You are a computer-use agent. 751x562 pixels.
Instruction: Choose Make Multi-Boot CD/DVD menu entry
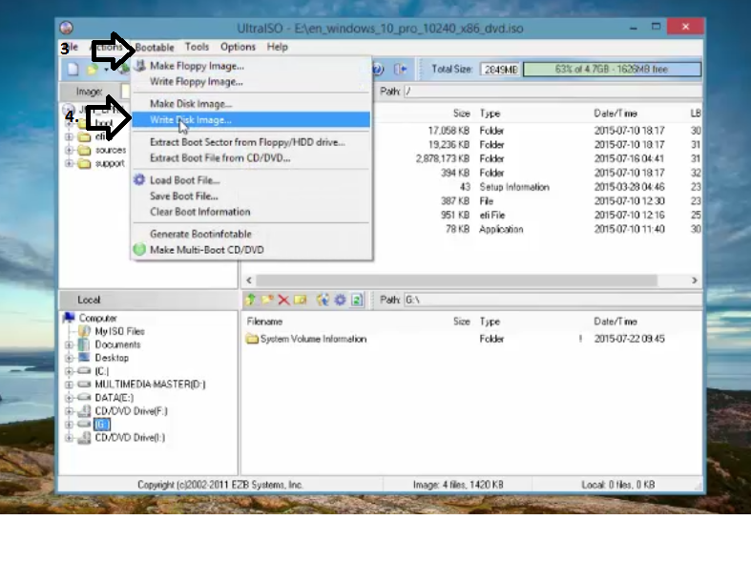[x=251, y=249]
